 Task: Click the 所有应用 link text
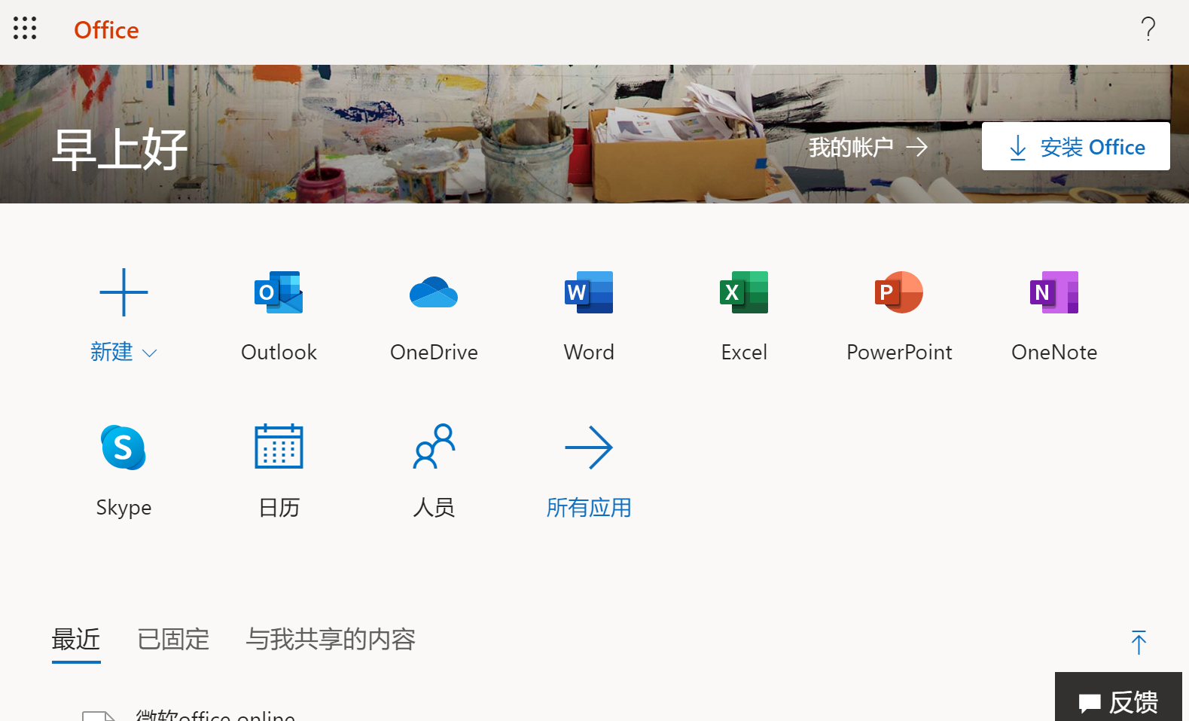coord(589,508)
